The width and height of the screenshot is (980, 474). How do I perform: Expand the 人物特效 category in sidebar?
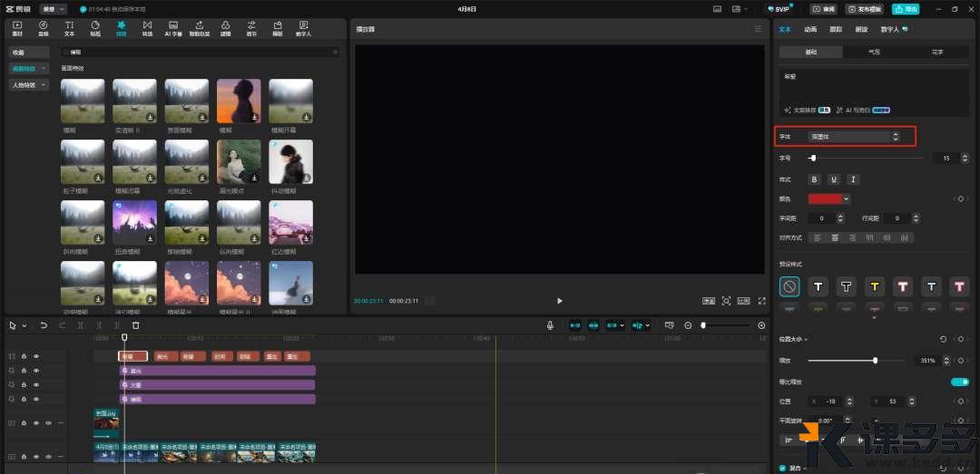click(29, 84)
